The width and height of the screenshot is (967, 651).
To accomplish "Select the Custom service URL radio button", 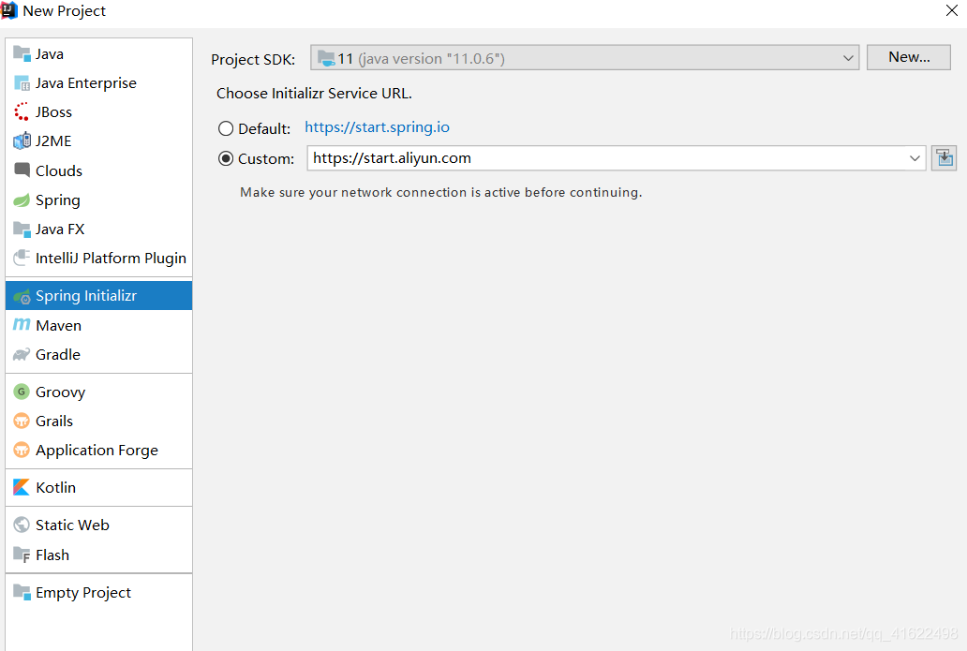I will click(226, 158).
